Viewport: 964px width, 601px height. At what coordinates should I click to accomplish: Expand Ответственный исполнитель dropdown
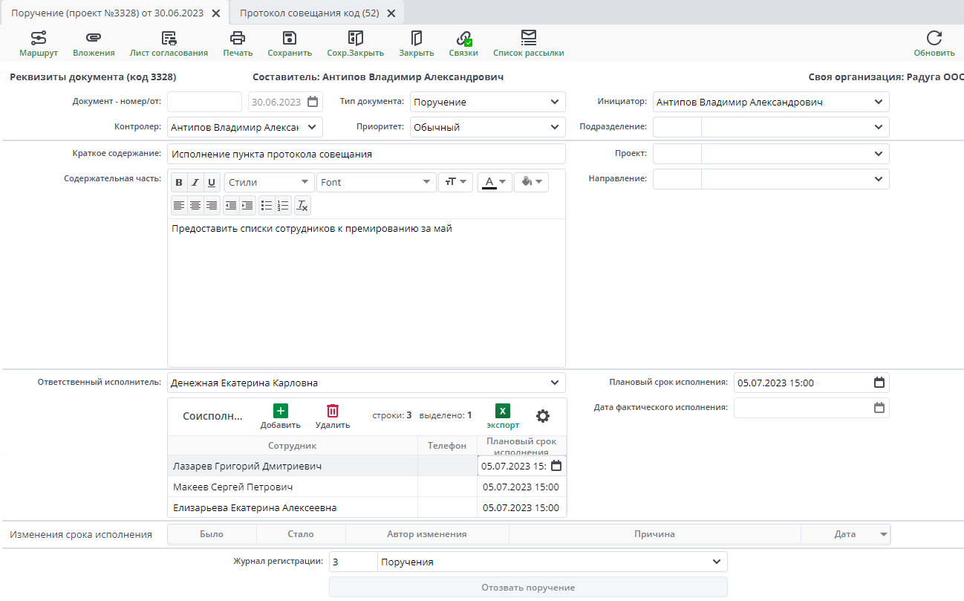coord(555,383)
